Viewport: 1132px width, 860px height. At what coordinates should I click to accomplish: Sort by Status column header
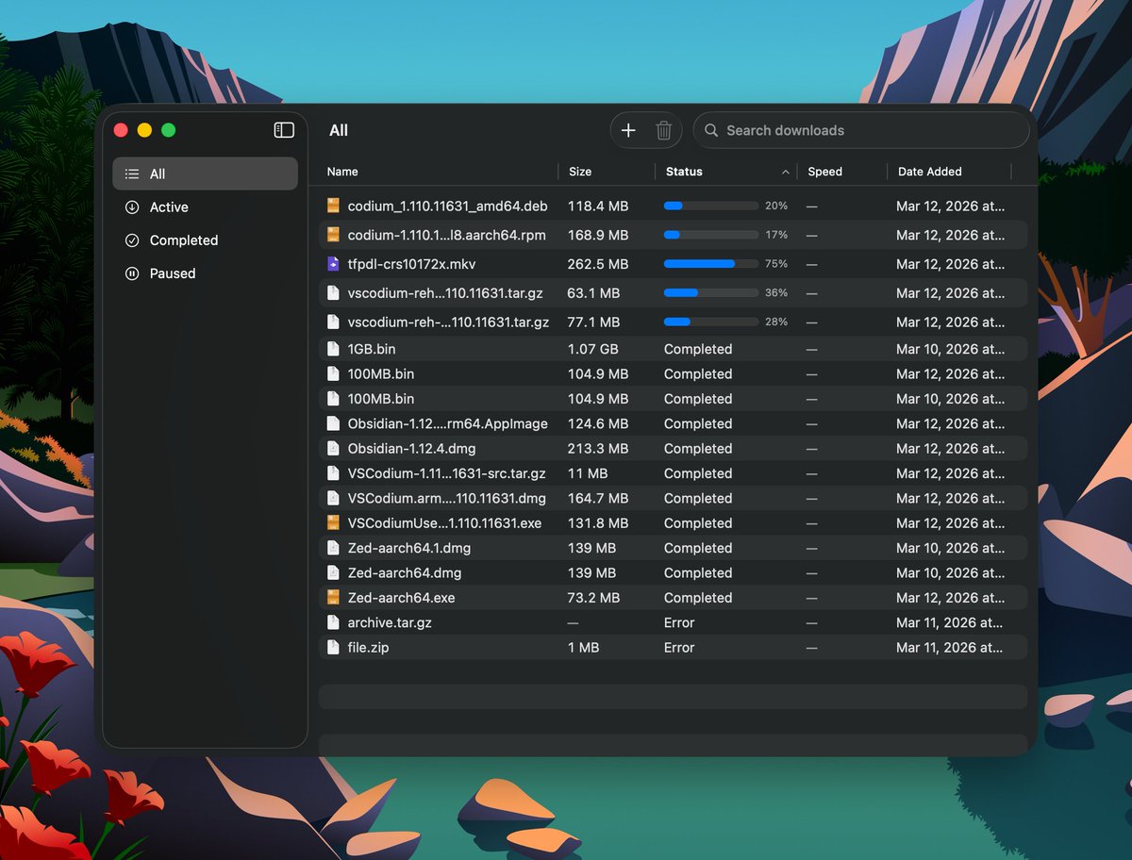pyautogui.click(x=684, y=172)
